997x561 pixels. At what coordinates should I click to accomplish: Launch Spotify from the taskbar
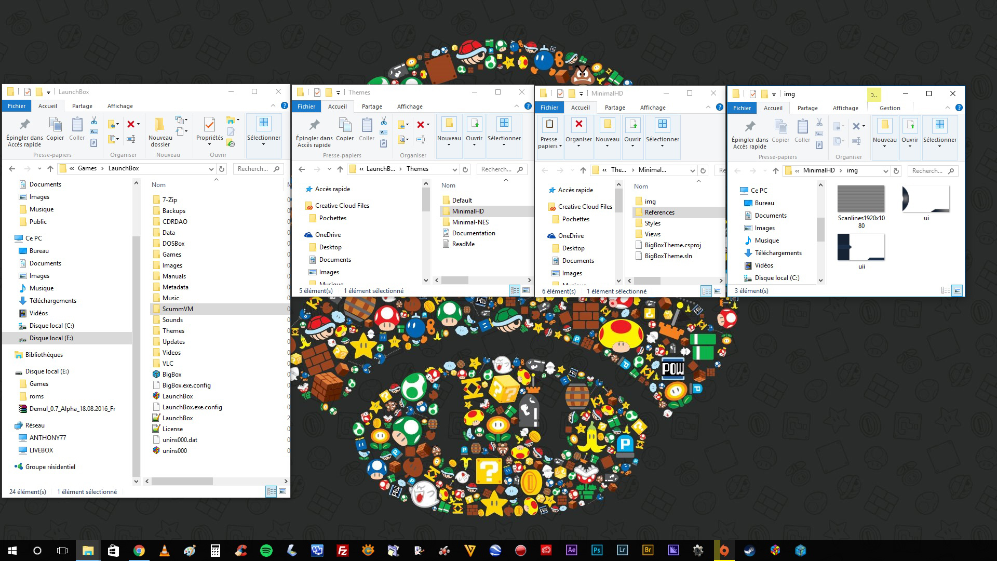266,551
